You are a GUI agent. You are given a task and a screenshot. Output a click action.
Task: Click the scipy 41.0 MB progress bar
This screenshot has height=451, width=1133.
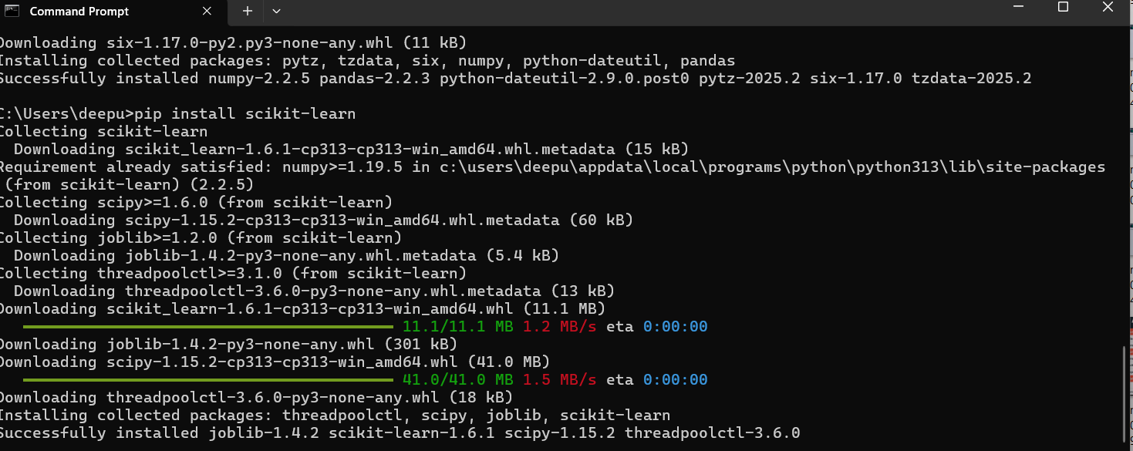pos(207,379)
